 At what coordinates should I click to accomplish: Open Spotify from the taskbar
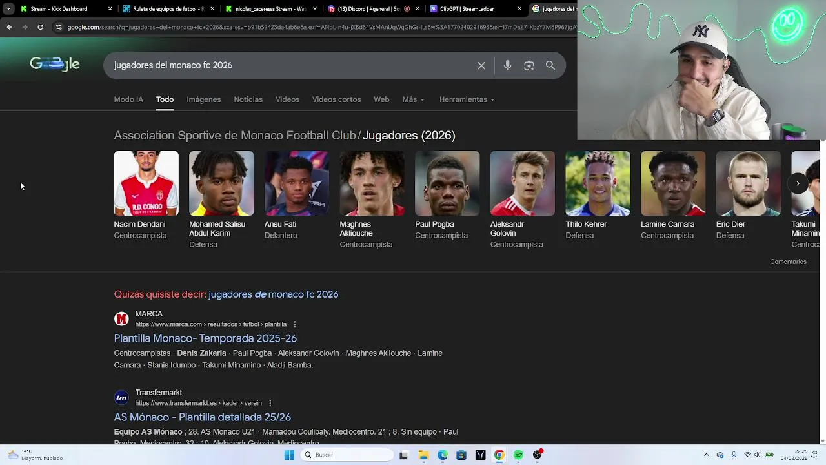518,455
